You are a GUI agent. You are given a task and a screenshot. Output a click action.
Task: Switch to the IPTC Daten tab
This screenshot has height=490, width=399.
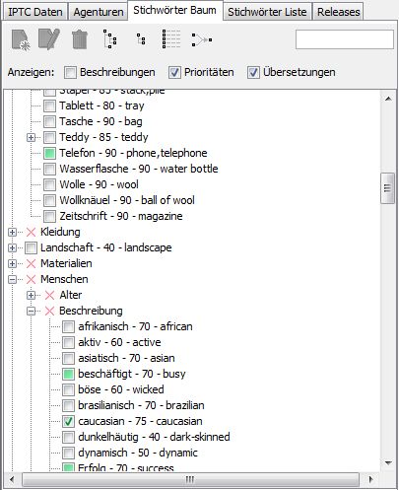tap(35, 12)
